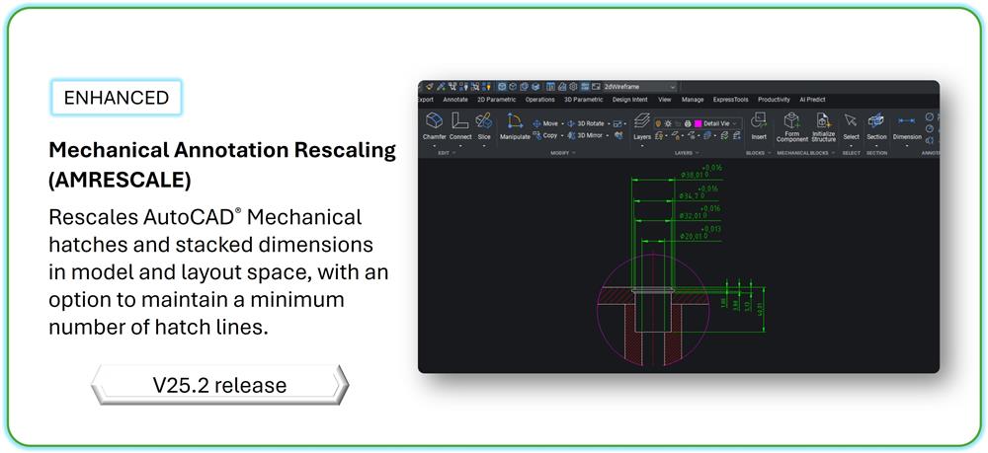This screenshot has height=453, width=988.
Task: Expand the arrow under Layers
Action: (x=642, y=146)
